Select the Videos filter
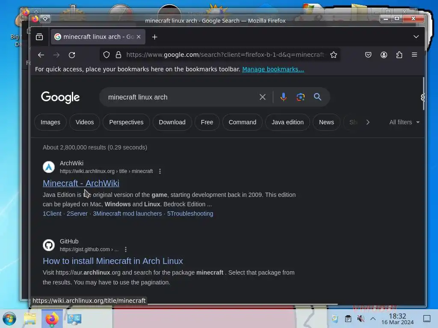This screenshot has width=438, height=328. (85, 122)
